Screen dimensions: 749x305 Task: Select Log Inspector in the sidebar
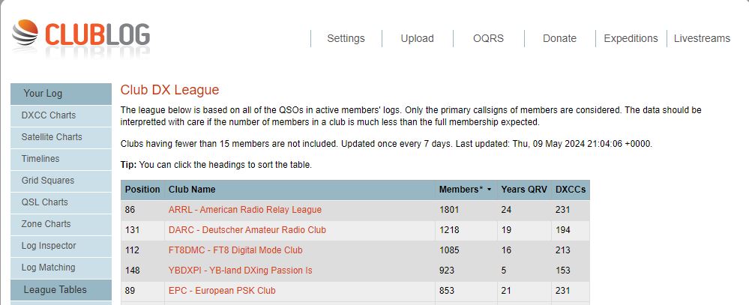[49, 246]
